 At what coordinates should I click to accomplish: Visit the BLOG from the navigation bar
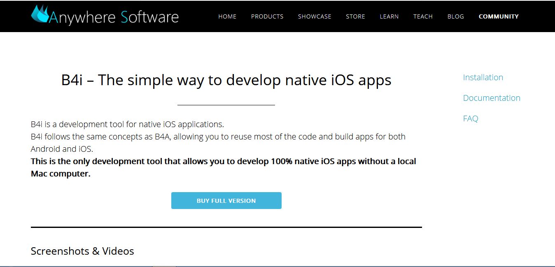coord(456,16)
